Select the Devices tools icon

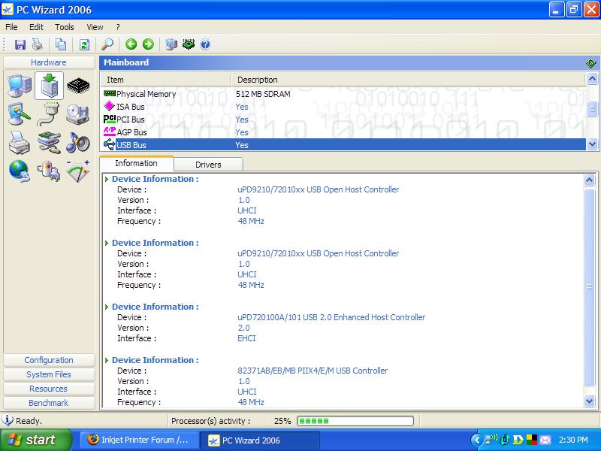49,143
